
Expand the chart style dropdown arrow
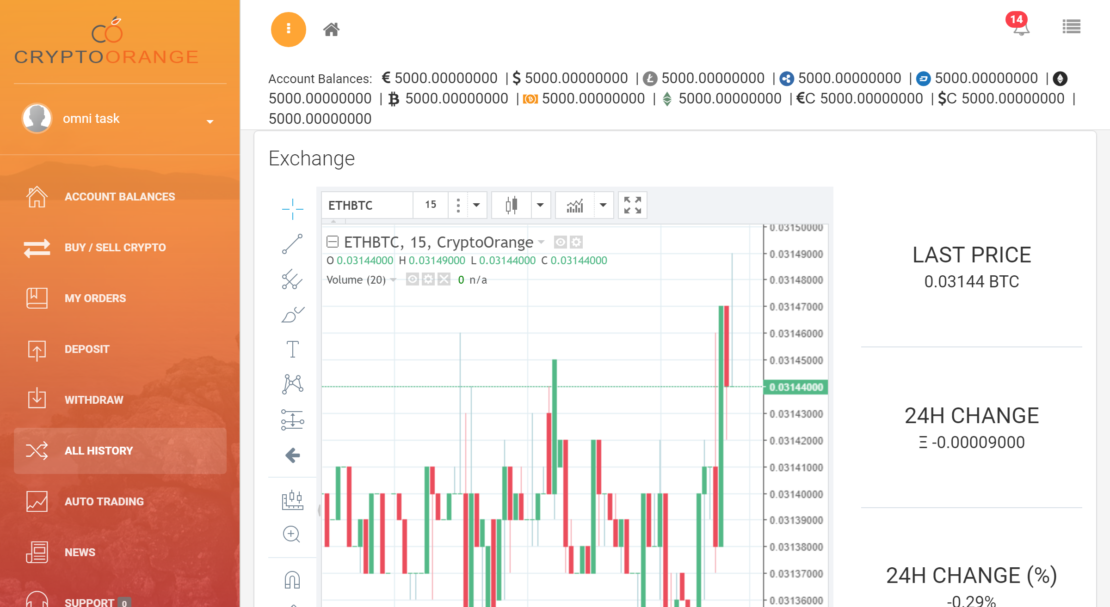(540, 205)
